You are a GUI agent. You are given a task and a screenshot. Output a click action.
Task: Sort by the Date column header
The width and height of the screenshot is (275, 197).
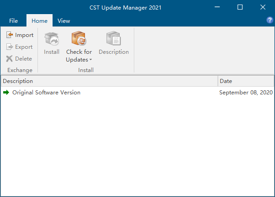(246, 81)
